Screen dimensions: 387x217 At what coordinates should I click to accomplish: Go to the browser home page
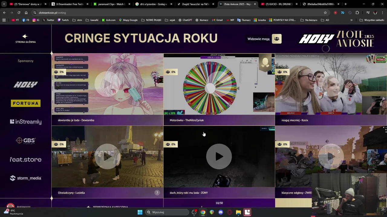[x=26, y=13]
